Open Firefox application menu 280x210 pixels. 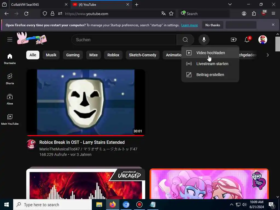pyautogui.click(x=273, y=14)
